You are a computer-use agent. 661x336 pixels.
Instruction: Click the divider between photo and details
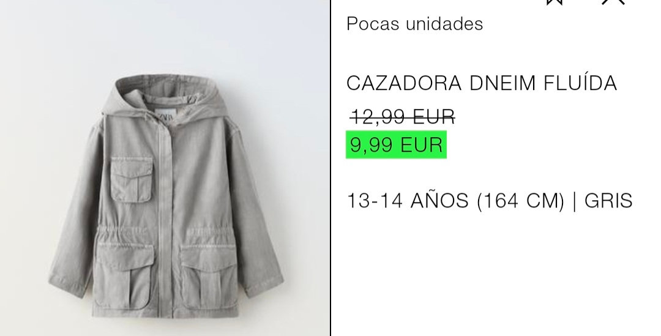[330, 168]
